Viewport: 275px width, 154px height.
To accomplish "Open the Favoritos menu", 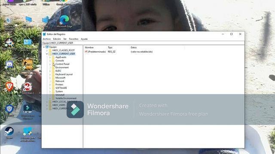I will [73, 39].
